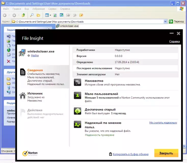Click the Norton logo
Viewport: 187px width, 163px height.
30,153
